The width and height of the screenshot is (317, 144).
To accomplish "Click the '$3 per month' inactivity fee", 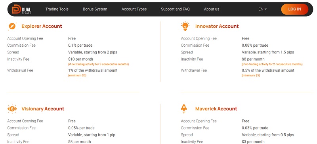I will click(x=253, y=142).
